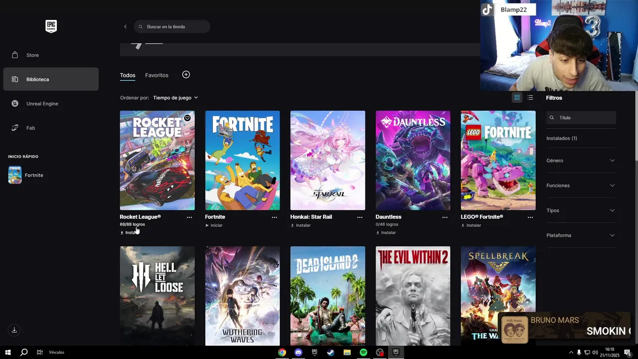The height and width of the screenshot is (359, 638).
Task: Open the LEGO Fortnite cover thumbnail
Action: [498, 160]
